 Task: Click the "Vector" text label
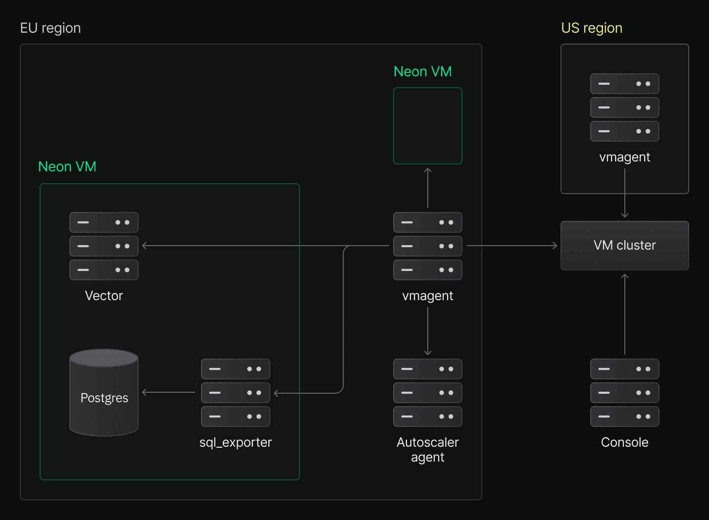[x=103, y=296]
